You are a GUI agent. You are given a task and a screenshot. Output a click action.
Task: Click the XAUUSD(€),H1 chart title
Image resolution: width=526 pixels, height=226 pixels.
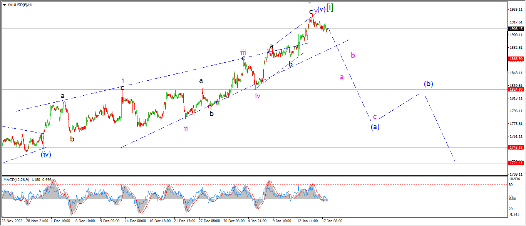[x=20, y=5]
